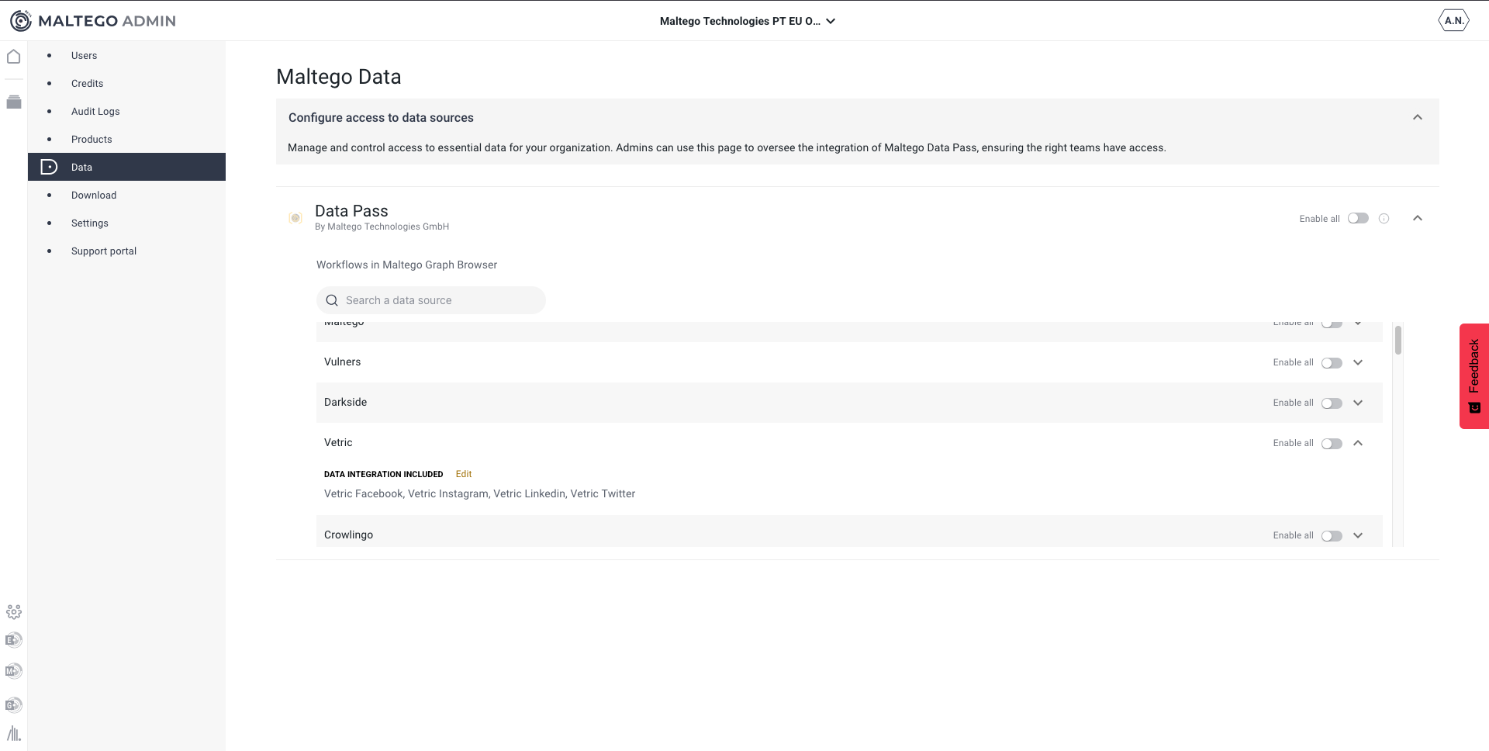Toggle Enable all for Vulners
Screen dimensions: 1489x751
1332,363
